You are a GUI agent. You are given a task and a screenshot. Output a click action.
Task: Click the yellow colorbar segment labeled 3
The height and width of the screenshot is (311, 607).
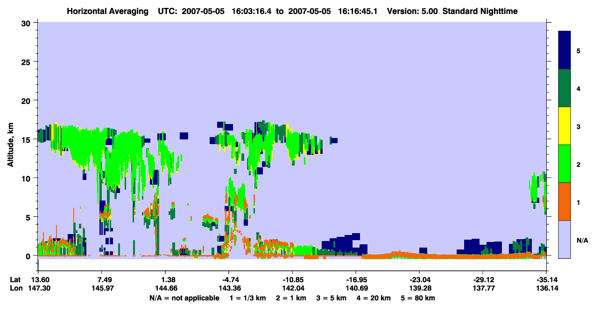tap(565, 126)
